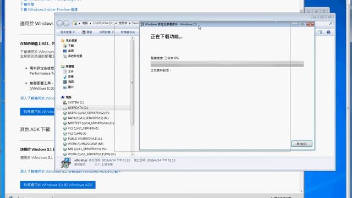Screen dimensions: 352x198
Task: Click the 開啟 (Open) button in Explorer toolbar
Action: pos(87,32)
